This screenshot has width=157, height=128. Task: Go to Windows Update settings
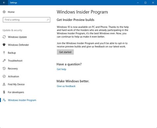17,37
